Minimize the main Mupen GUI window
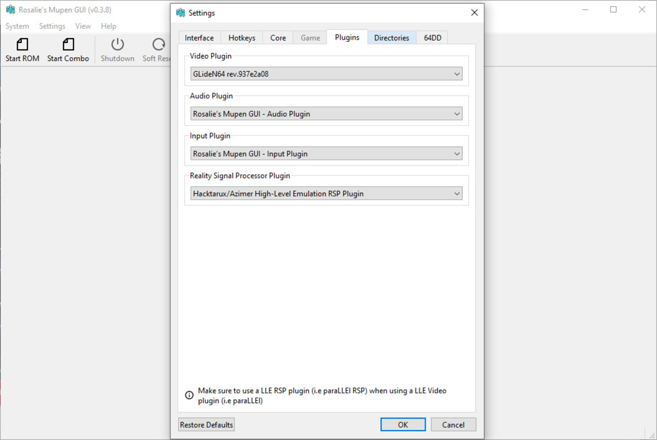Viewport: 657px width, 440px height. click(x=586, y=10)
